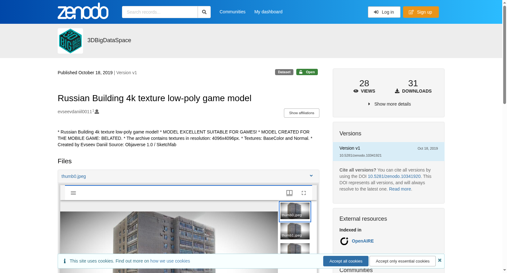Open the Communities menu item

coord(232,12)
